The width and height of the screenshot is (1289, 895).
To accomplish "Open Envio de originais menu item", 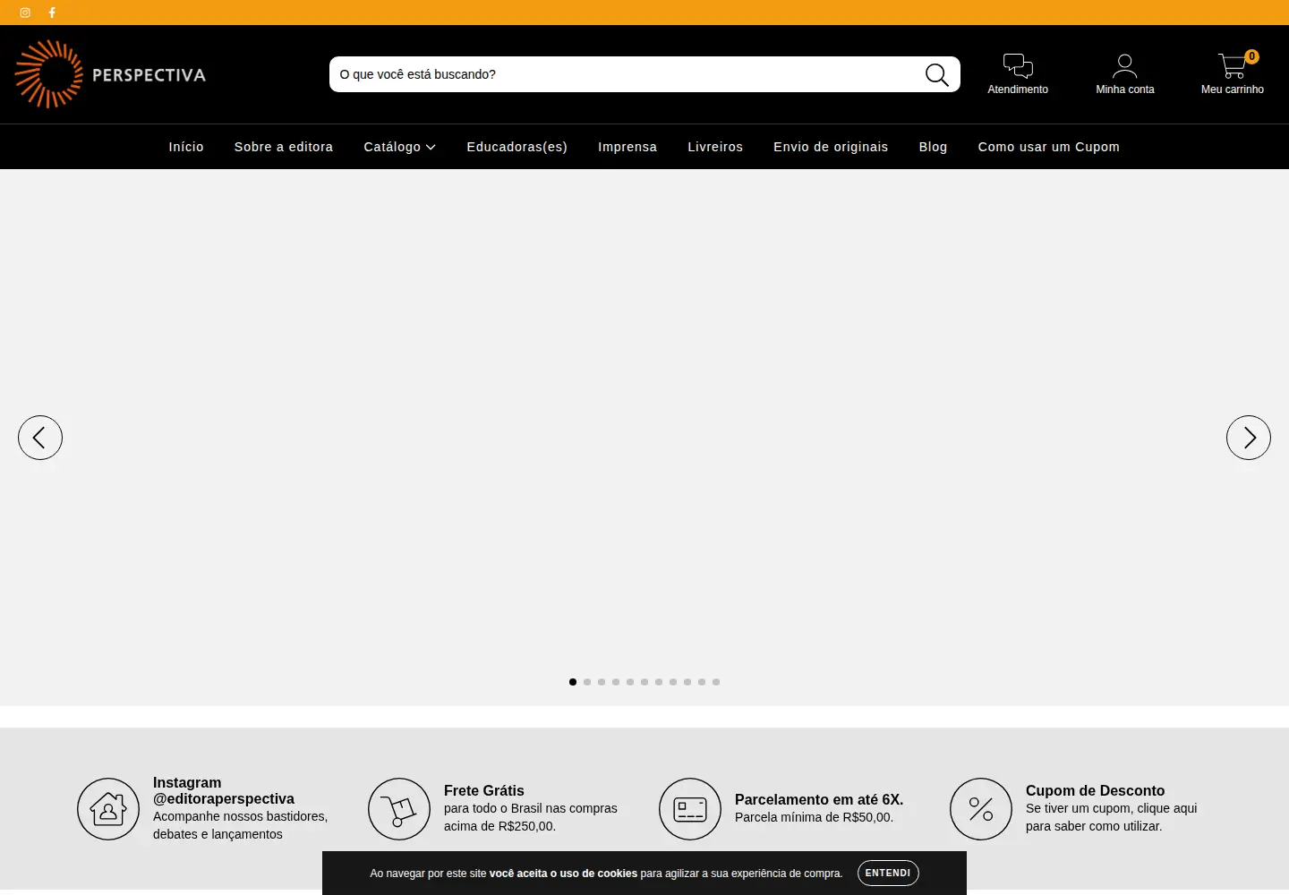I will tap(831, 147).
